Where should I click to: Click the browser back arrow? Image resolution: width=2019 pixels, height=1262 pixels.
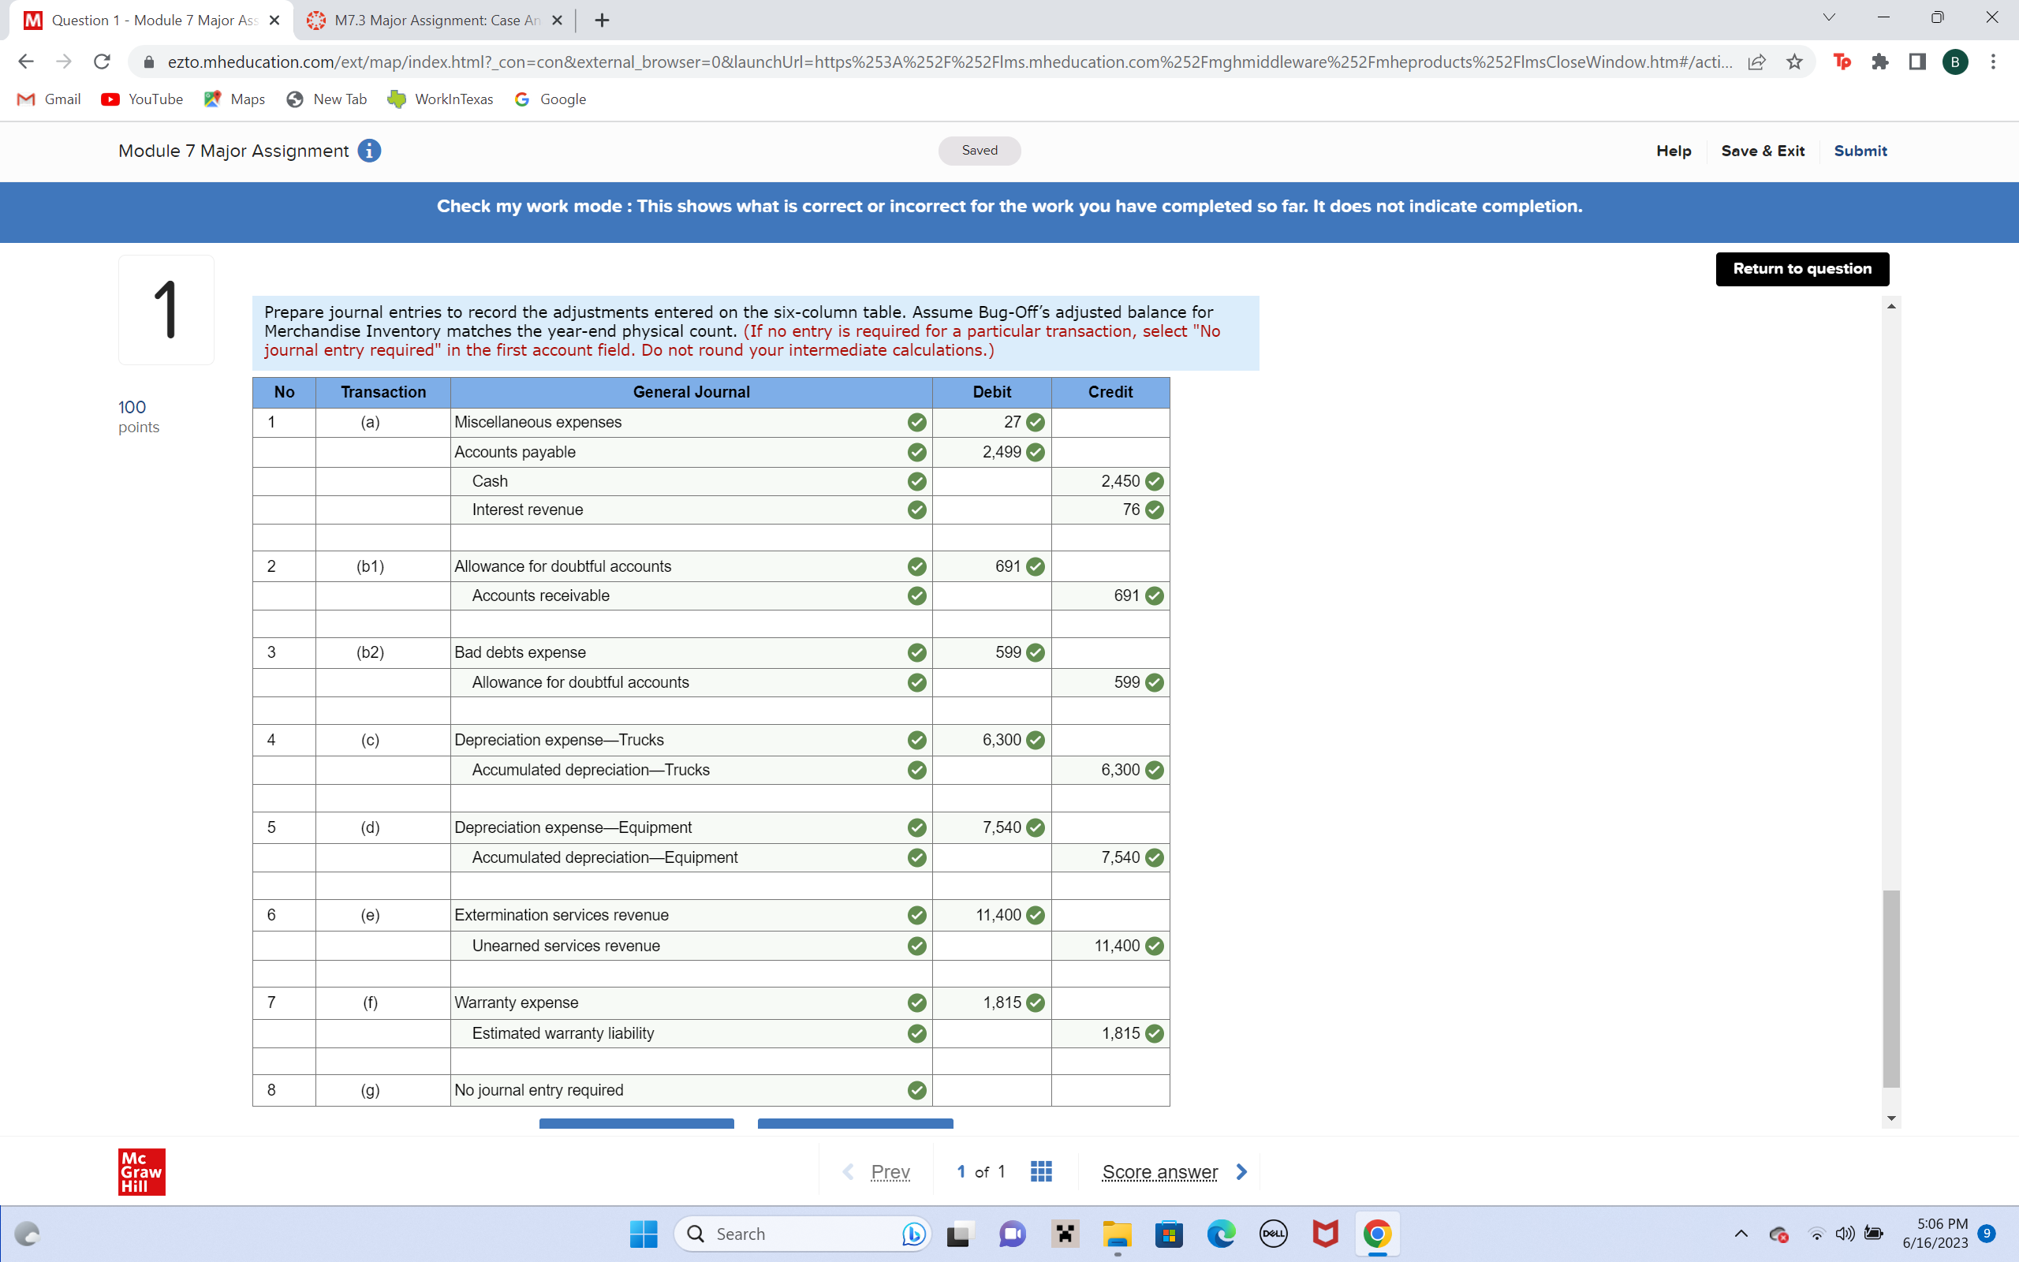point(26,62)
